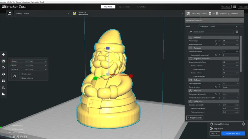Open the Perfil Low Quality dropdown

(x=220, y=26)
